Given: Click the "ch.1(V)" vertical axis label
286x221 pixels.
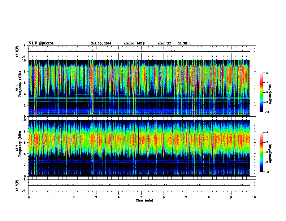Looking at the screenshot, I should 17,51.
